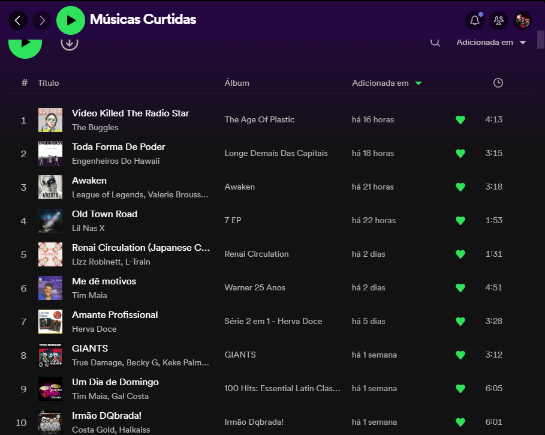Screen dimensions: 545x435
Task: Unlike Um Dia de Domingo
Action: pos(460,389)
